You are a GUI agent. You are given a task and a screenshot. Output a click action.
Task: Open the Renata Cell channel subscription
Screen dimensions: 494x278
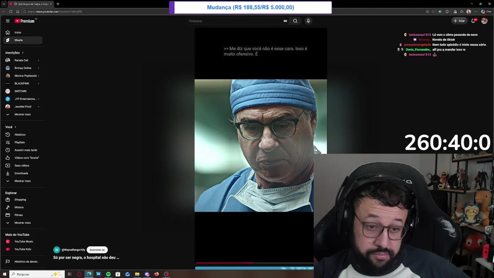pos(23,60)
